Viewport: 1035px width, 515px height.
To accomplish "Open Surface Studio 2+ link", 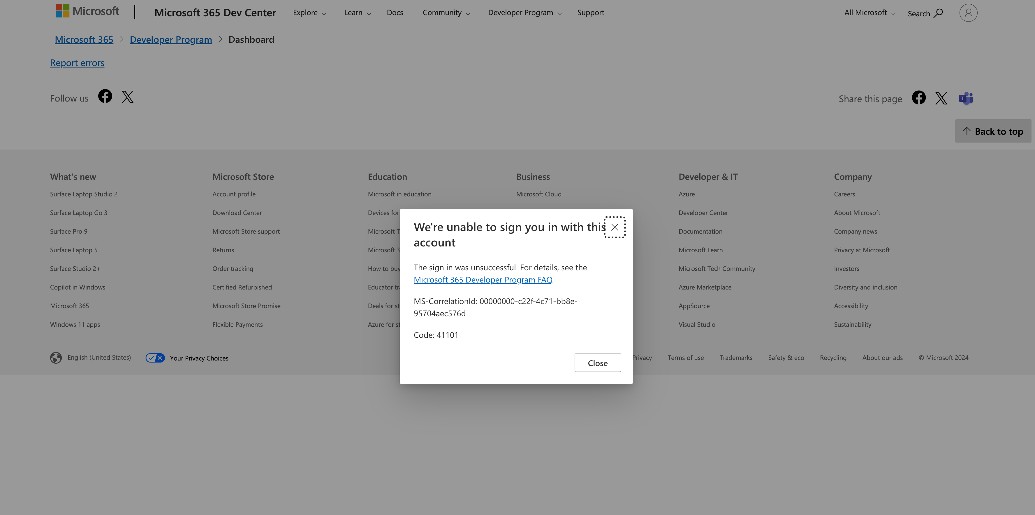I will (75, 269).
